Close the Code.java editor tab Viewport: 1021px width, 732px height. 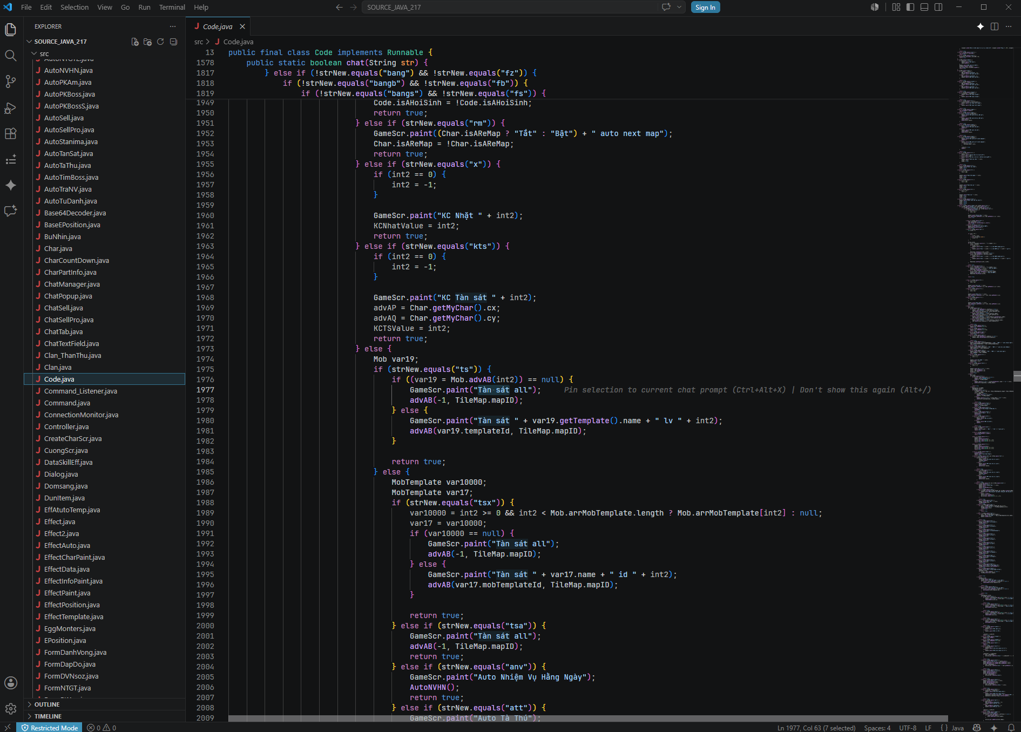click(x=242, y=26)
